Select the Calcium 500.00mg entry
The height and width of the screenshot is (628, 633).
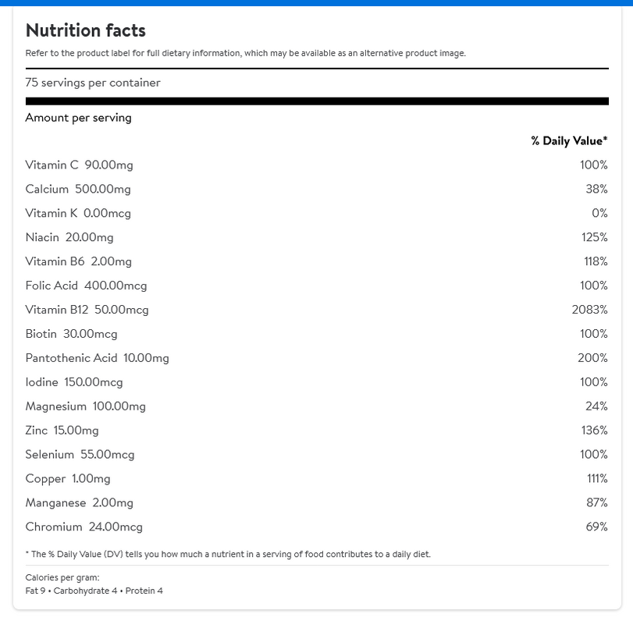[x=317, y=189]
